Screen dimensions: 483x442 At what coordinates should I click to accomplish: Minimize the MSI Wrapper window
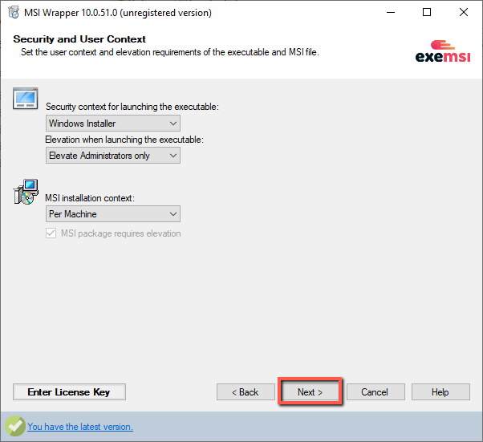(x=391, y=13)
